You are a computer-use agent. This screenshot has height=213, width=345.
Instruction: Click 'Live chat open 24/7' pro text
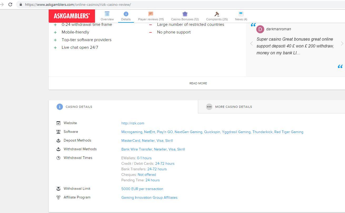tap(80, 47)
